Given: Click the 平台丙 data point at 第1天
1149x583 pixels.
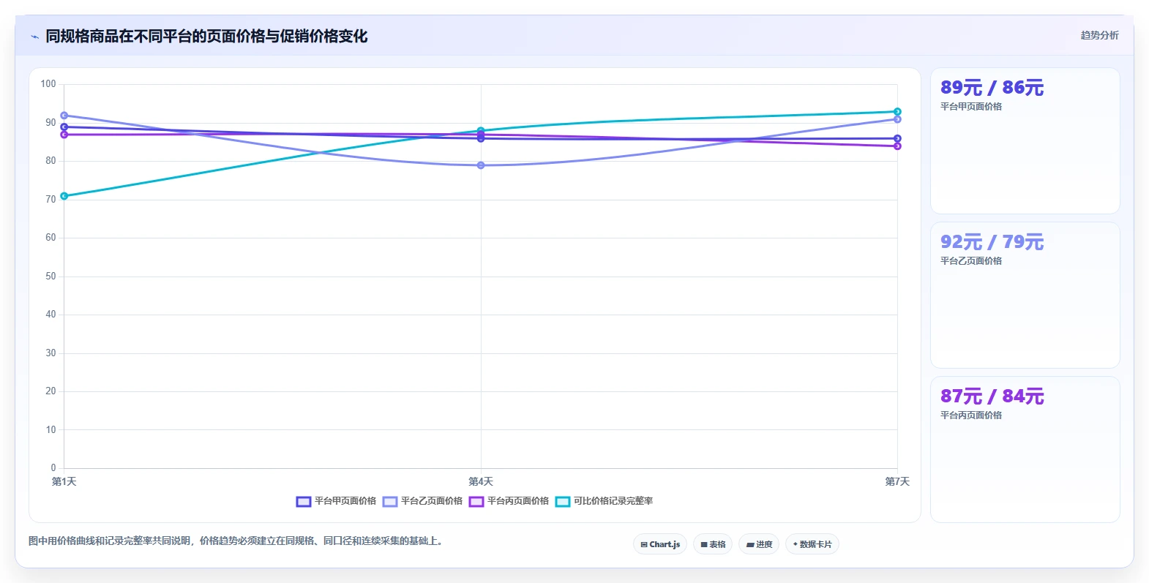Looking at the screenshot, I should coord(64,135).
